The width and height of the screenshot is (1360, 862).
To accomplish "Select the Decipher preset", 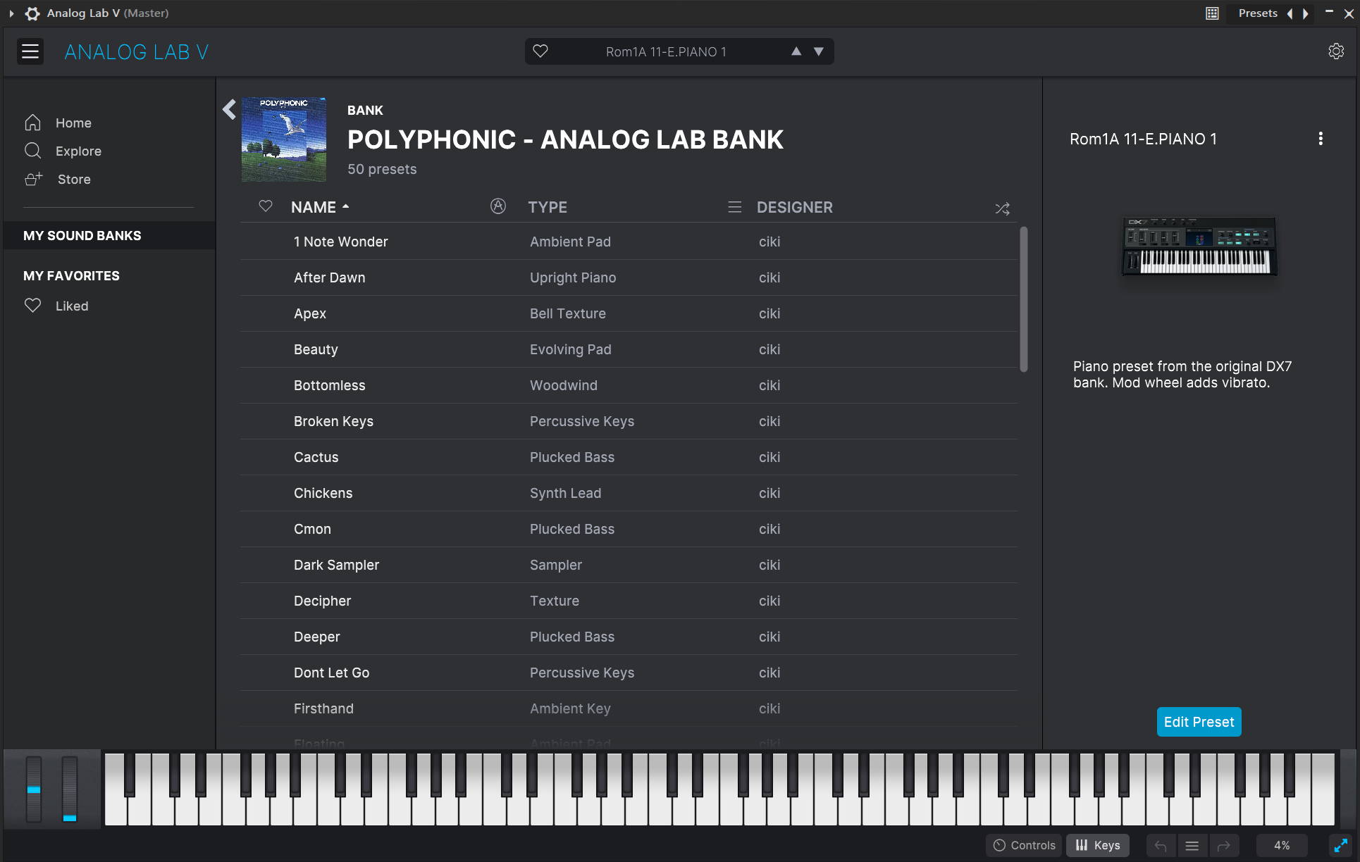I will (629, 601).
